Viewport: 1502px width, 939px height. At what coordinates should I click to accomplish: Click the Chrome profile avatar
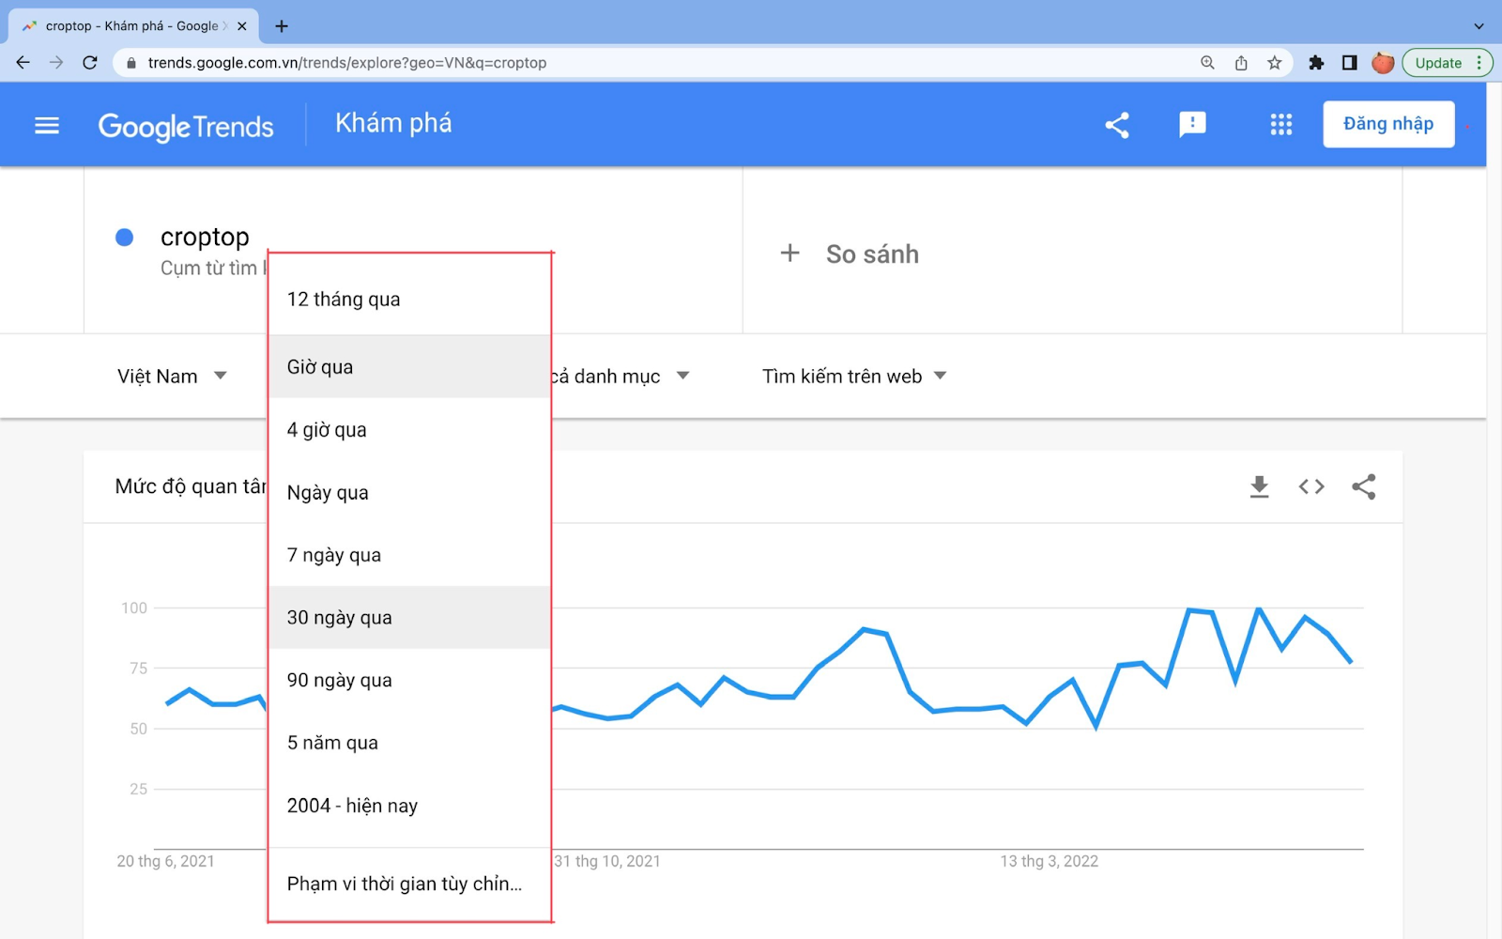coord(1383,63)
